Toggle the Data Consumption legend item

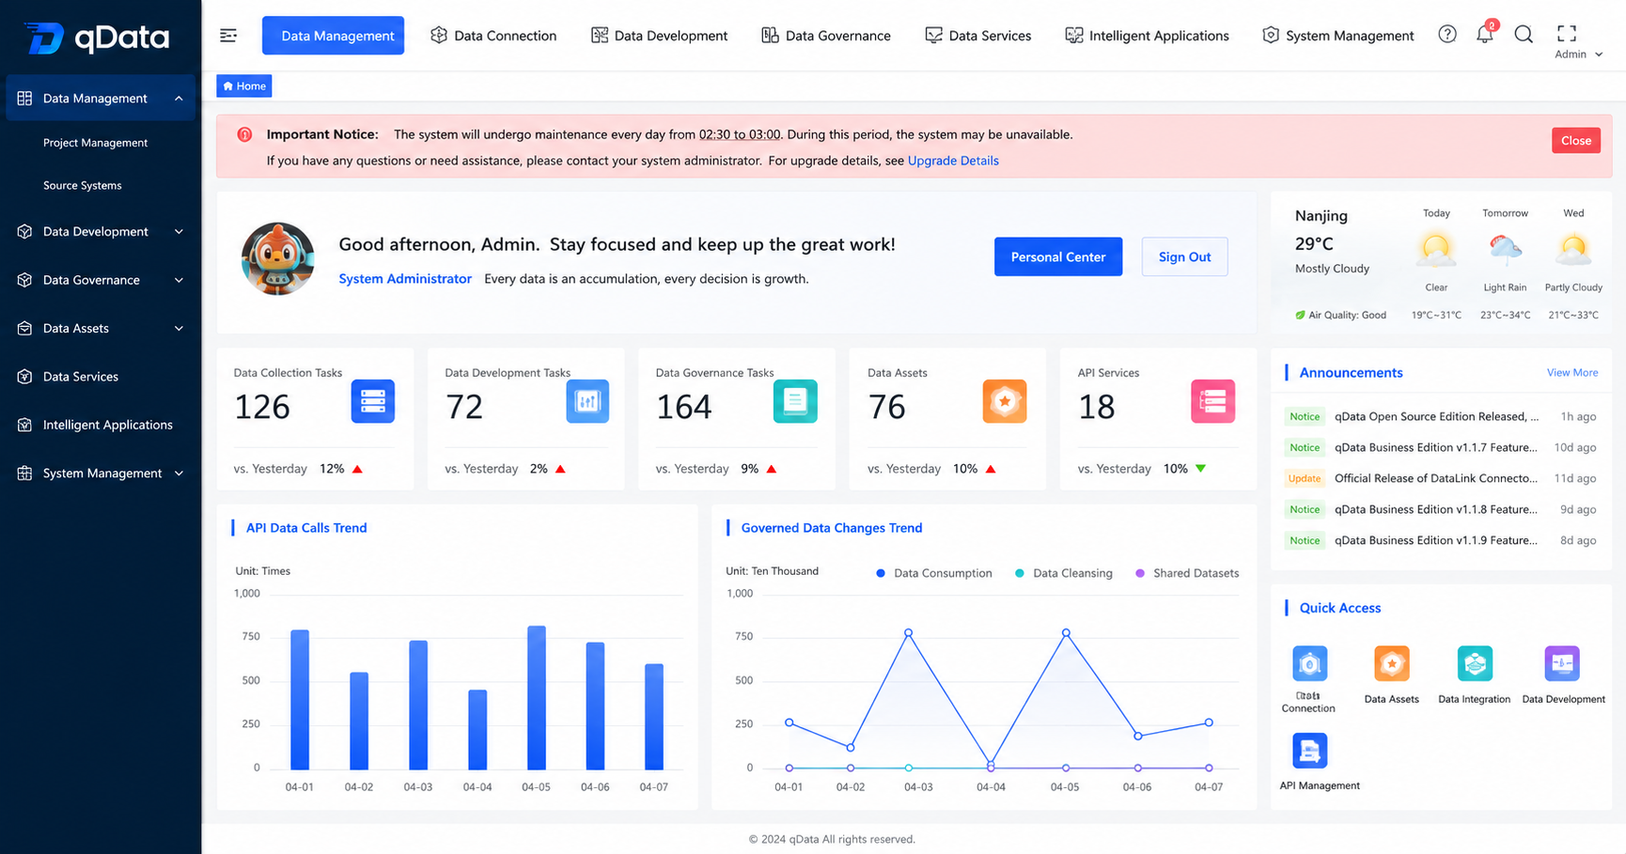pyautogui.click(x=933, y=573)
